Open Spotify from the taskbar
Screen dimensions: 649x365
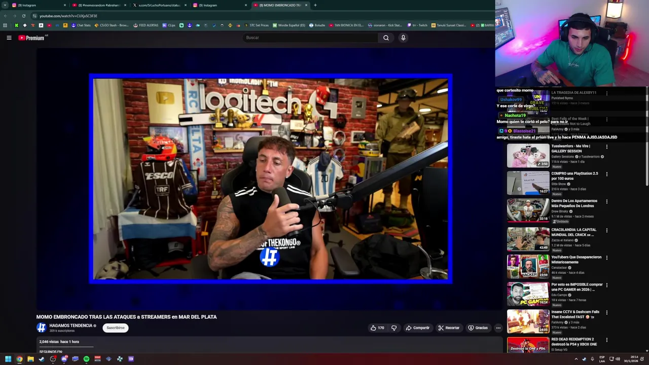click(86, 359)
